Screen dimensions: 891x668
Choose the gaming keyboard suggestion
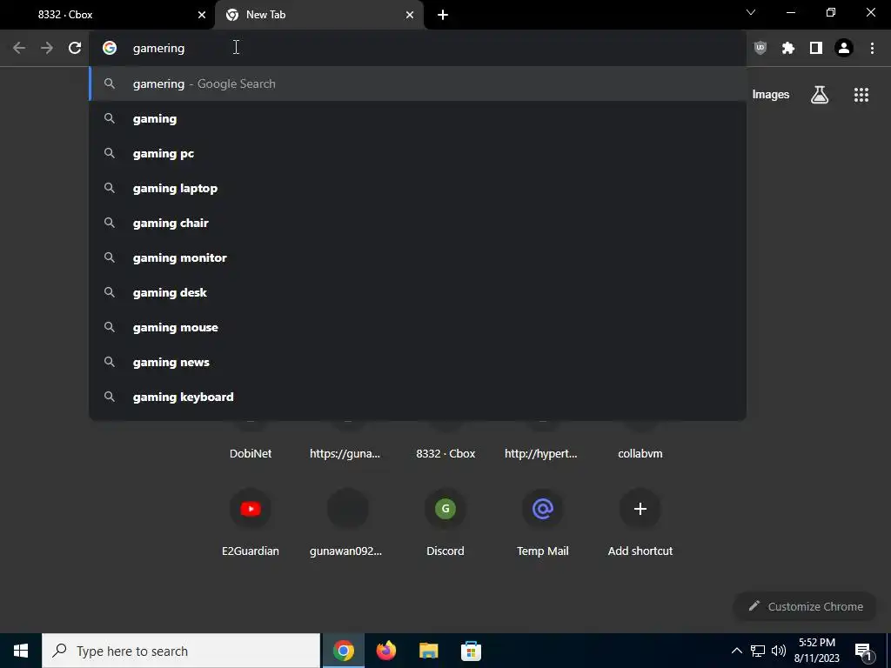418,397
